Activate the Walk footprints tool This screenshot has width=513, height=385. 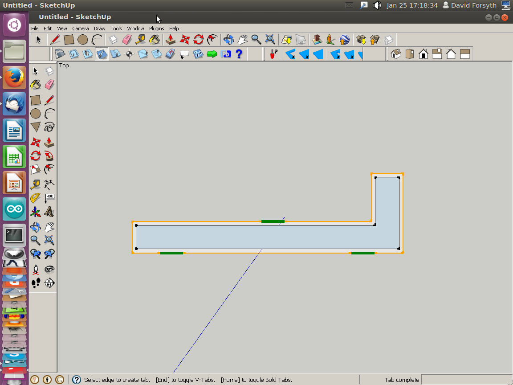coord(36,283)
